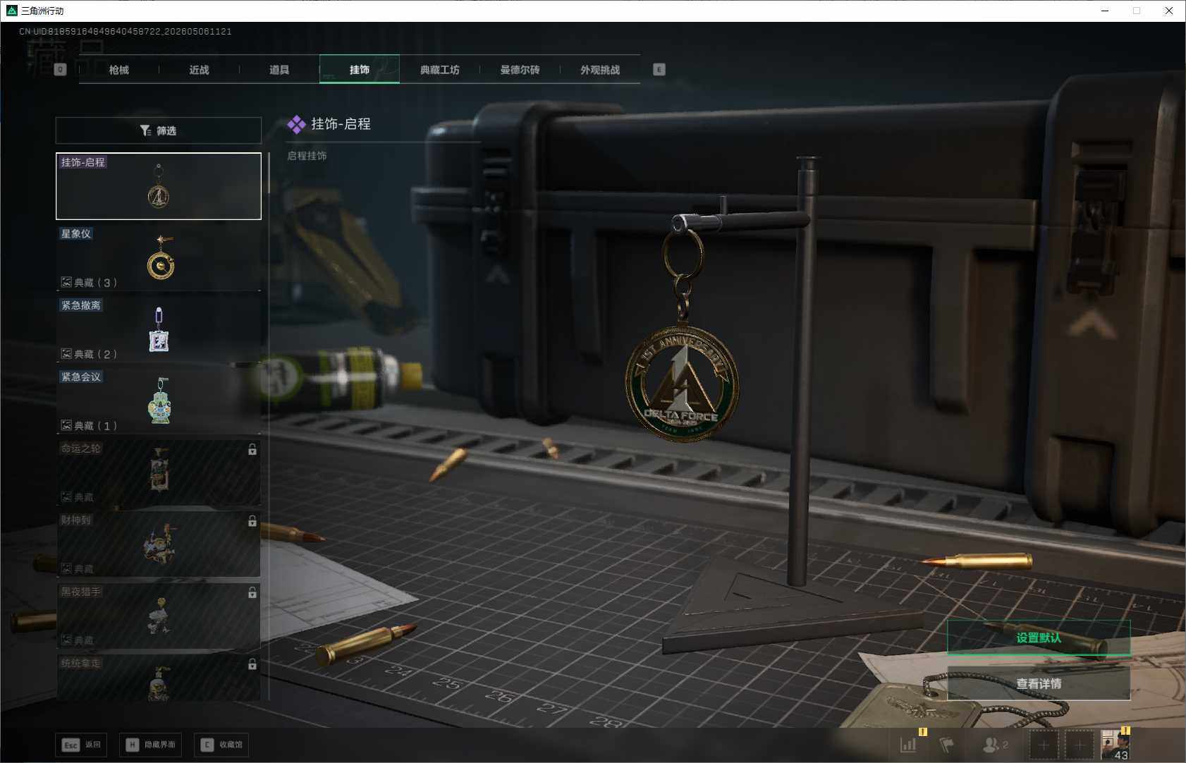
Task: Select the locked 财神到 charm card
Action: (x=159, y=544)
